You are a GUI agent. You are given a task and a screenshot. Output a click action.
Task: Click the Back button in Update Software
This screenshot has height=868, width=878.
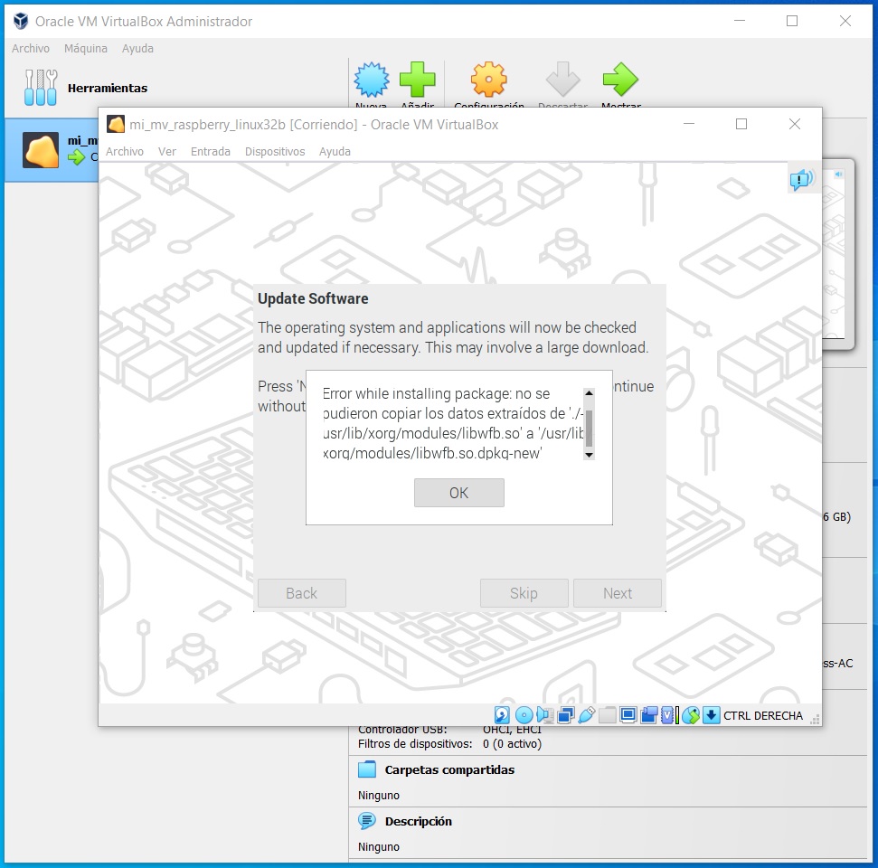[x=302, y=593]
